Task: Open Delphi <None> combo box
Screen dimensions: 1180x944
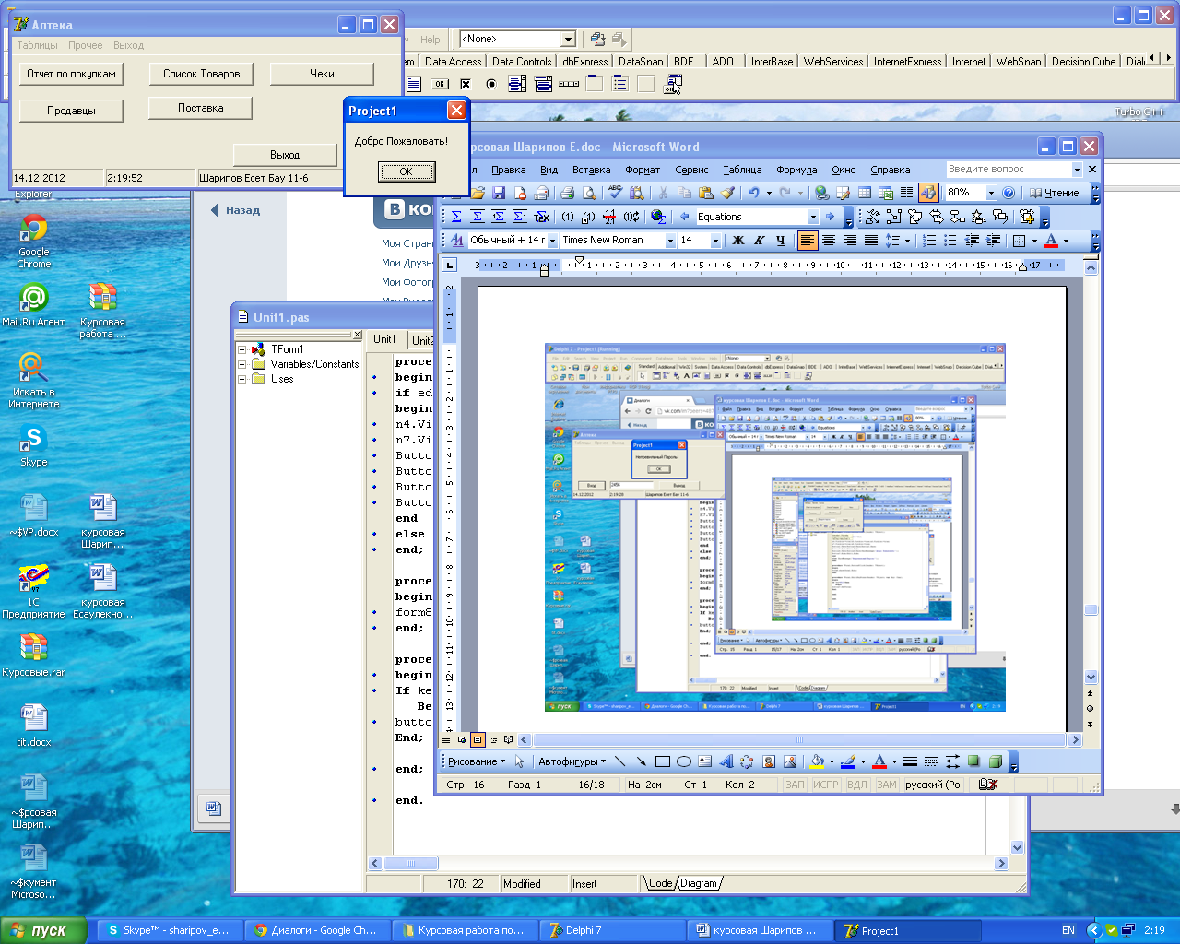Action: click(x=569, y=39)
